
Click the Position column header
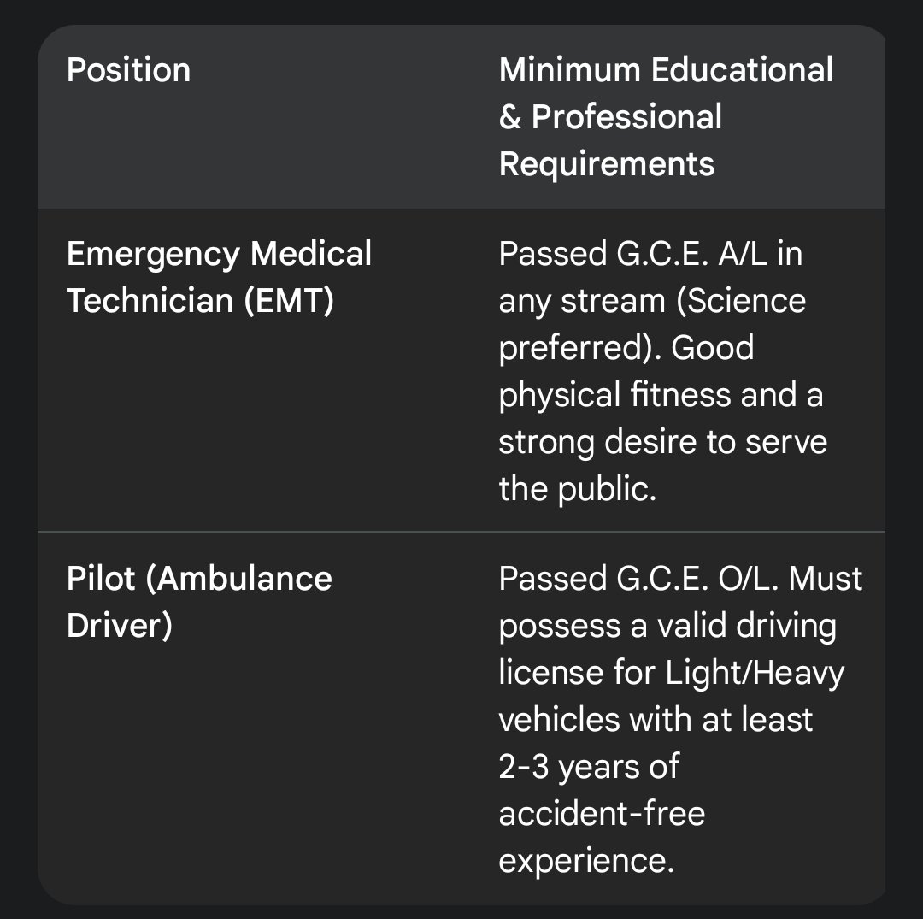pos(129,70)
